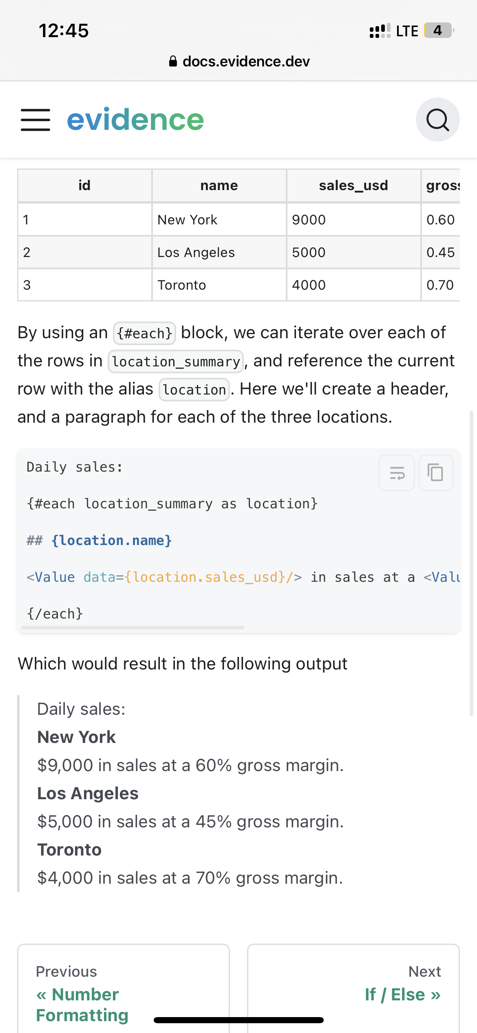Tap the battery indicator in the status bar
This screenshot has width=477, height=1033.
(x=437, y=31)
